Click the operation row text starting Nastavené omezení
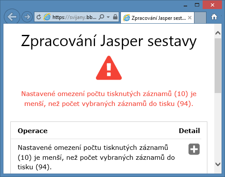Viewport: 225px width, 177px height. (96, 157)
